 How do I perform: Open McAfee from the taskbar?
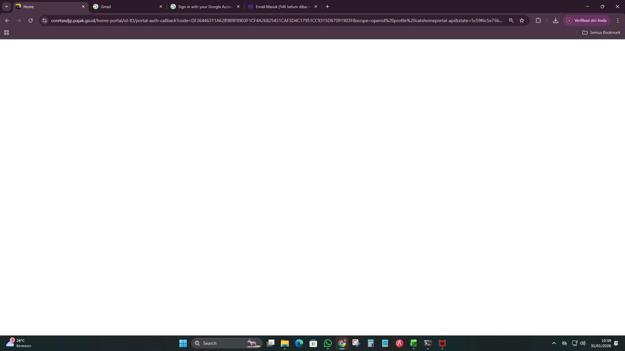pos(442,343)
